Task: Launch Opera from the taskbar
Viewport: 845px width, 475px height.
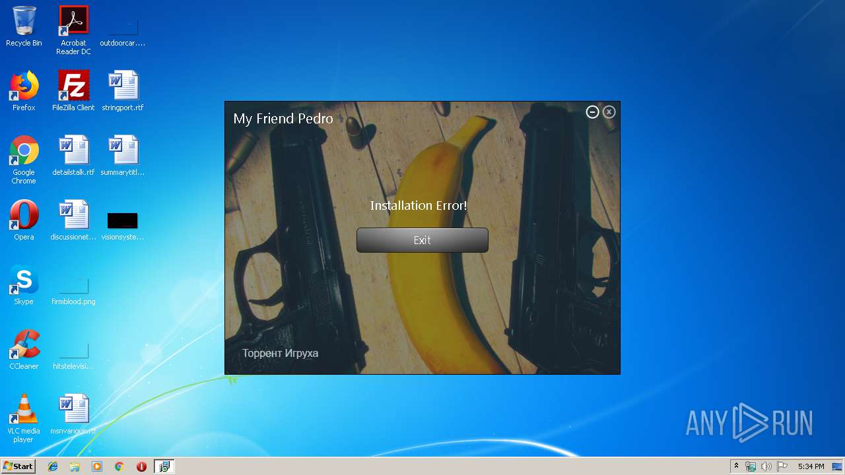Action: pos(141,466)
